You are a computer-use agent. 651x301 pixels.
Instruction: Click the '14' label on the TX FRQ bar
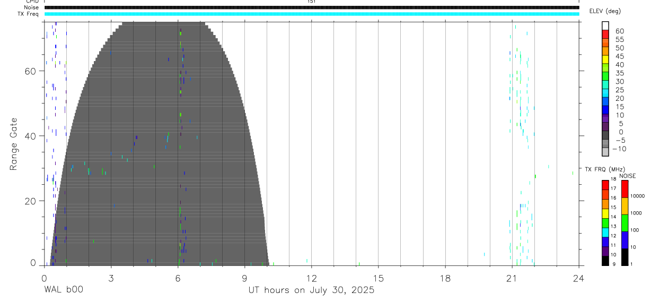point(613,217)
